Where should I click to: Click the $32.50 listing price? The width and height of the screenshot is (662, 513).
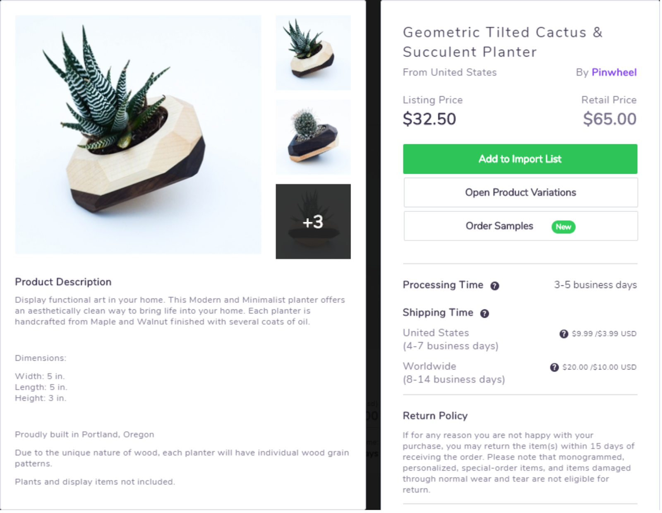click(x=429, y=119)
